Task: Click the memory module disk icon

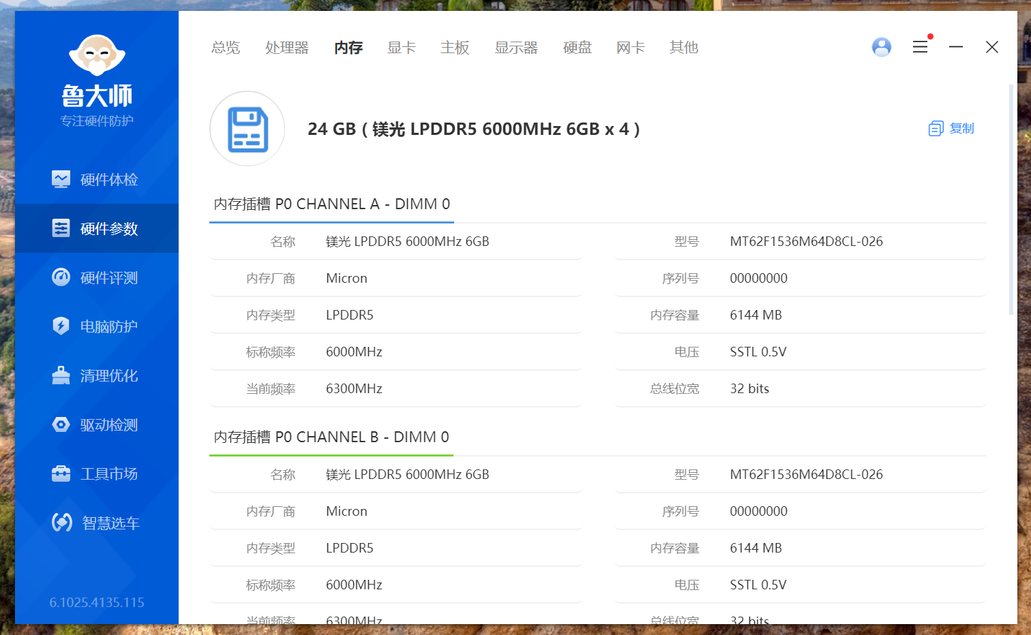Action: pos(247,129)
